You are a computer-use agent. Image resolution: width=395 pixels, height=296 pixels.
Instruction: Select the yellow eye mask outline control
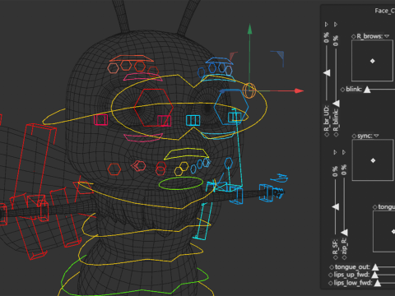pos(189,108)
